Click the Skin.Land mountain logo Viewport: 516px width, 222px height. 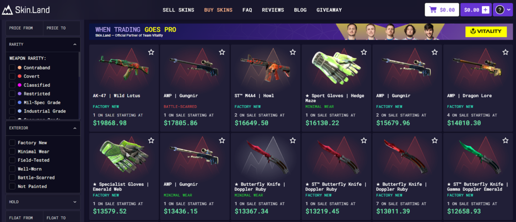pos(7,10)
